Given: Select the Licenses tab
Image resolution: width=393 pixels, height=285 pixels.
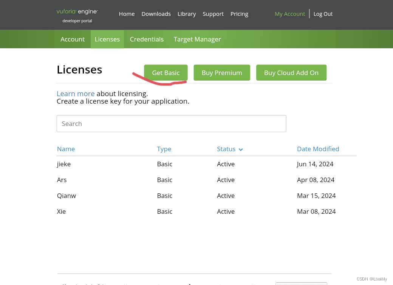Looking at the screenshot, I should pos(107,39).
